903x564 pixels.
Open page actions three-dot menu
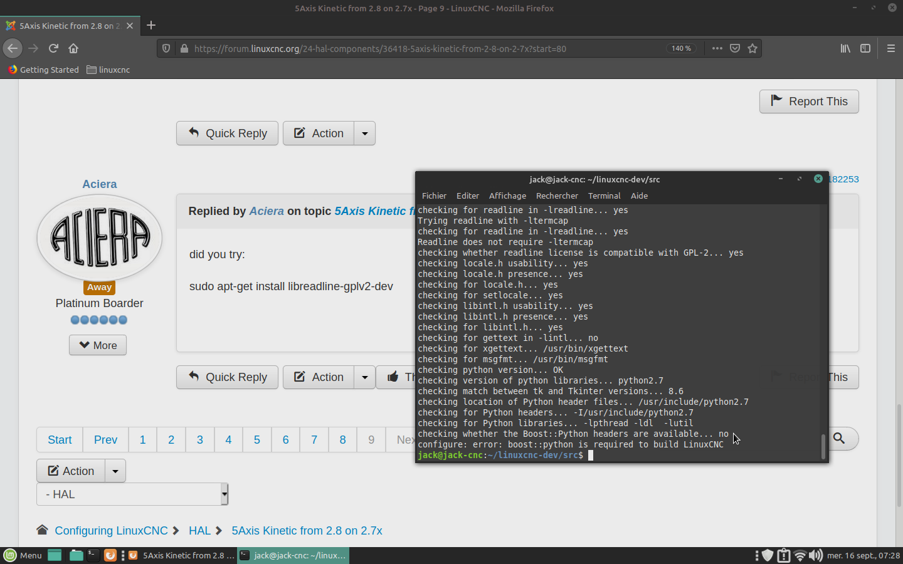coord(717,48)
